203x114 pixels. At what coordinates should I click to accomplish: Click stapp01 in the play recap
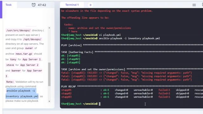click(66, 90)
